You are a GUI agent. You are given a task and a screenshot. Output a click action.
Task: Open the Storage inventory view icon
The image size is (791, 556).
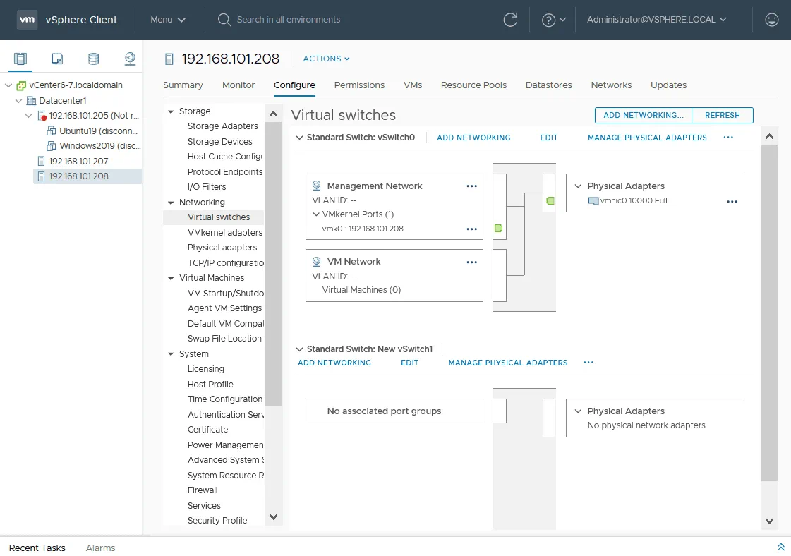pyautogui.click(x=93, y=59)
